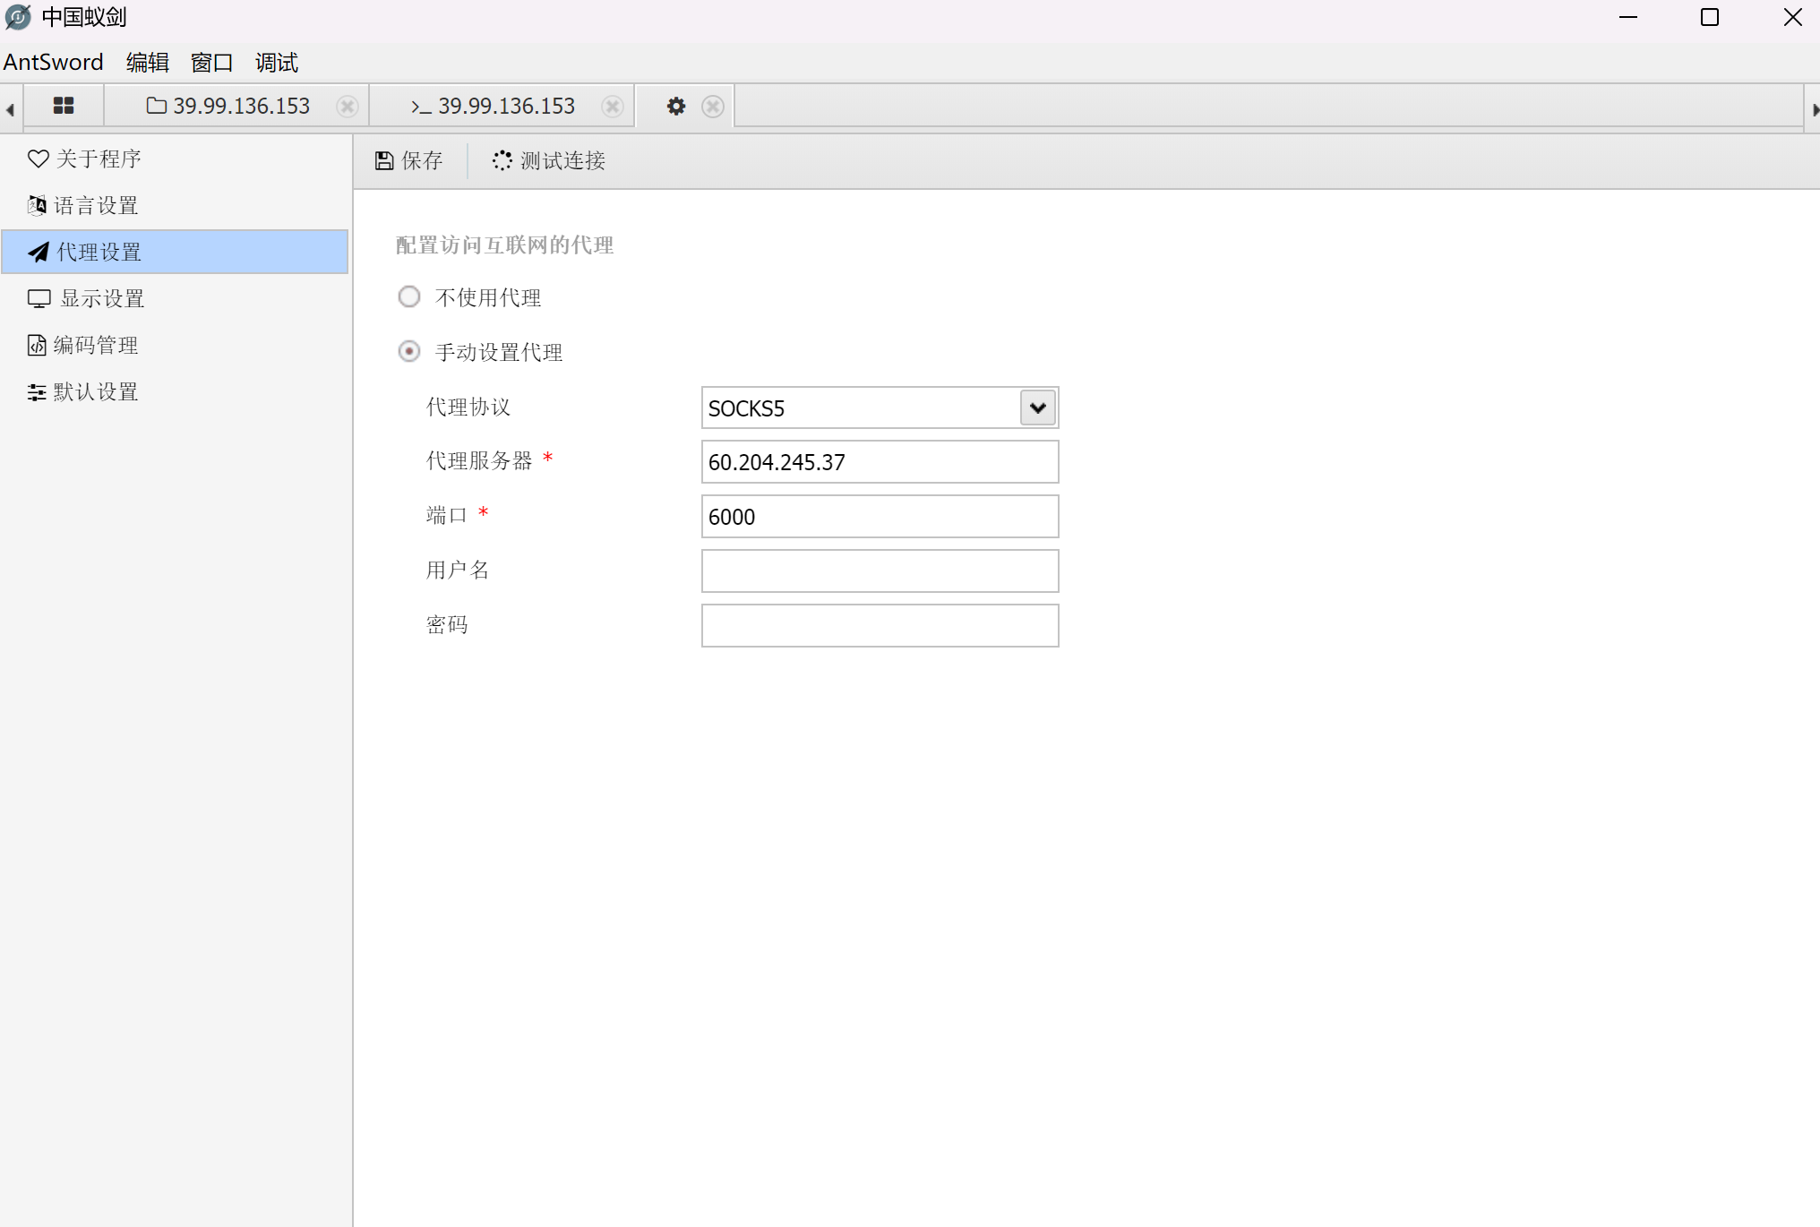Click the 用户名 username input field
Viewport: 1820px width, 1227px height.
(x=880, y=571)
